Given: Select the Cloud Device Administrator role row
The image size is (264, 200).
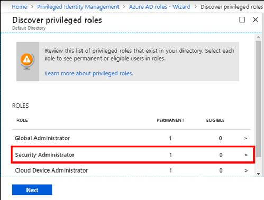Looking at the screenshot, I should pyautogui.click(x=131, y=170).
